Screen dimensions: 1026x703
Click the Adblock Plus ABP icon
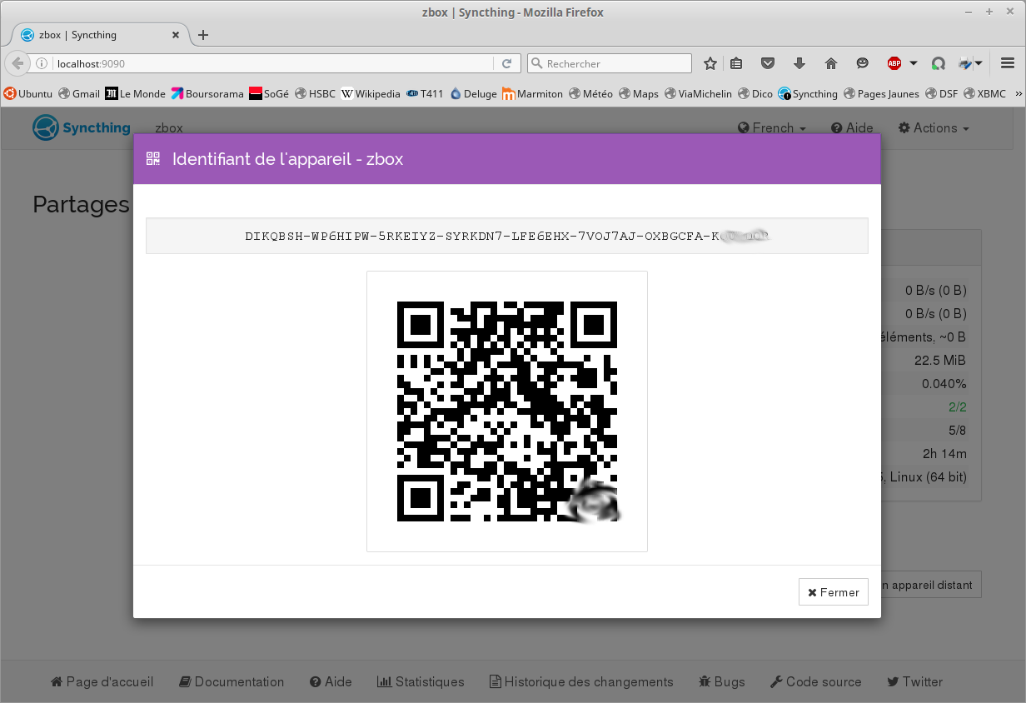(894, 63)
